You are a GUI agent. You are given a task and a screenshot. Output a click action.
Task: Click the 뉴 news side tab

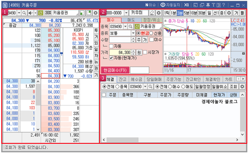[96, 62]
